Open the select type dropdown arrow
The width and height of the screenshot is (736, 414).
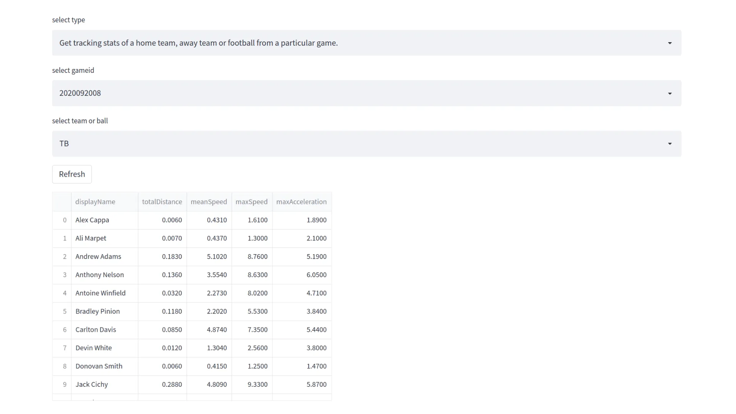pyautogui.click(x=669, y=43)
